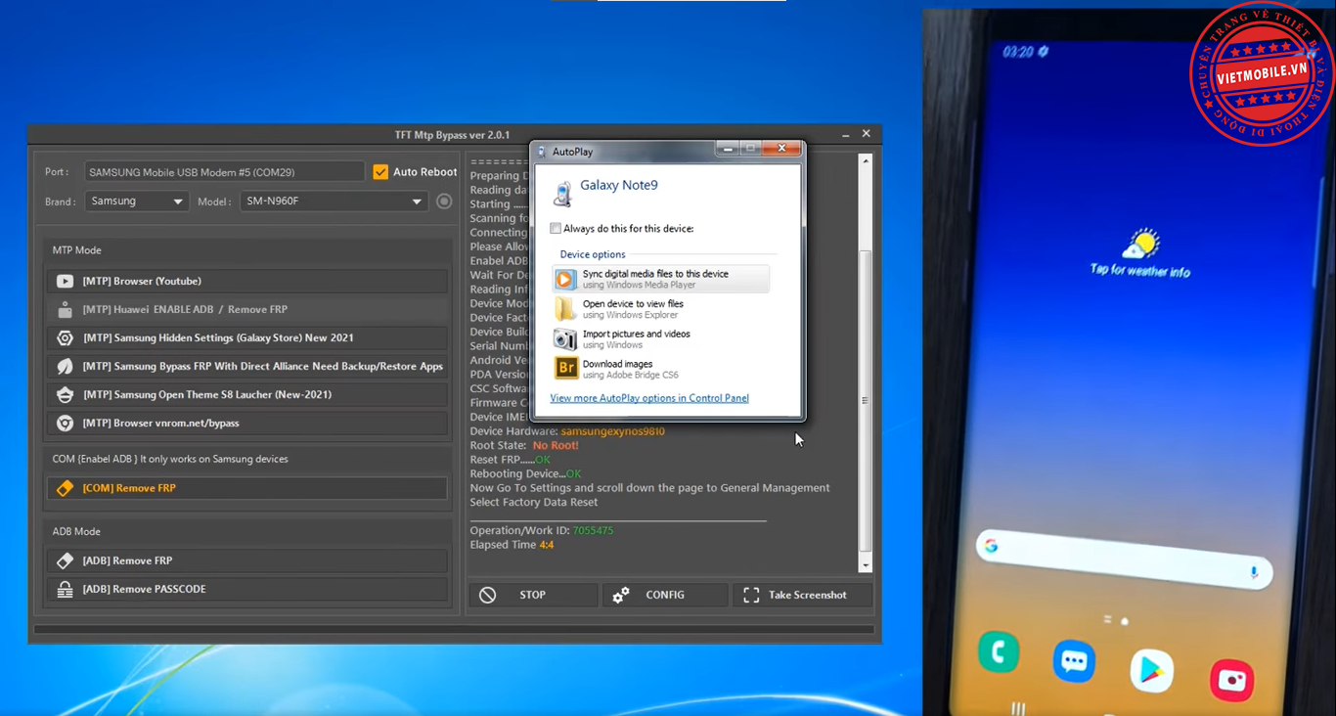Screen dimensions: 1336x716
Task: Click the Galaxy Note9 device icon in AutoPlay
Action: [x=562, y=193]
